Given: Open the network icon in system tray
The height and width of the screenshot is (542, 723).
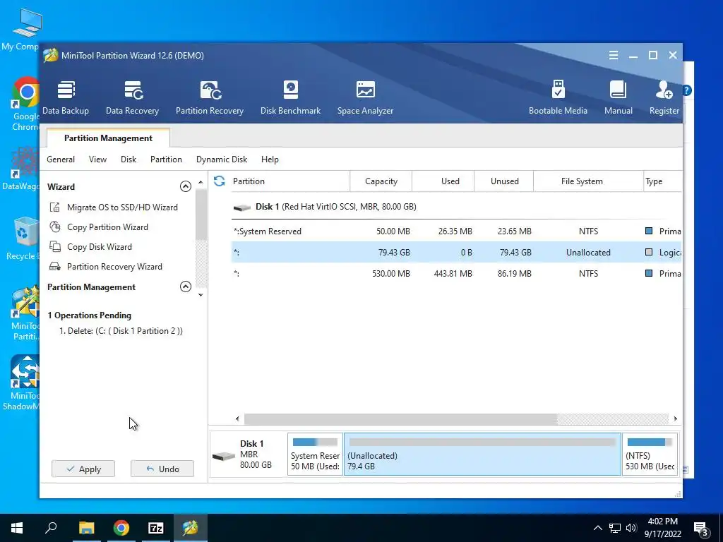Looking at the screenshot, I should pos(615,528).
